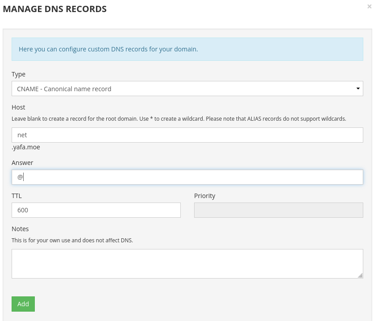Click the Notes label
378x321 pixels.
(20, 229)
